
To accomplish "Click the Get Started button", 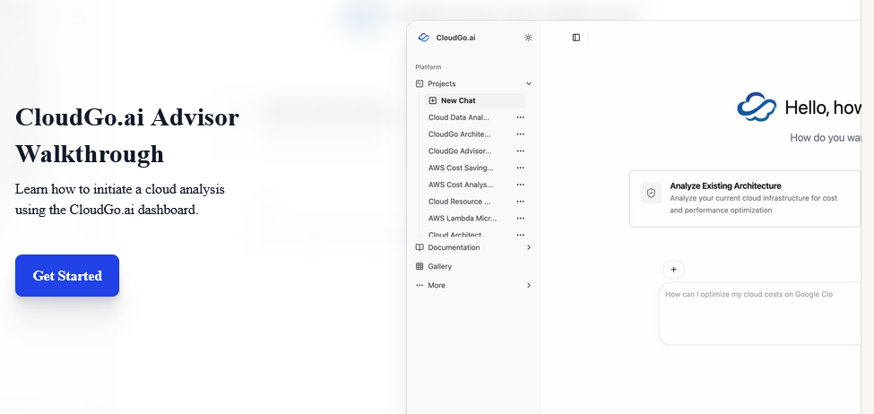I will (x=67, y=275).
